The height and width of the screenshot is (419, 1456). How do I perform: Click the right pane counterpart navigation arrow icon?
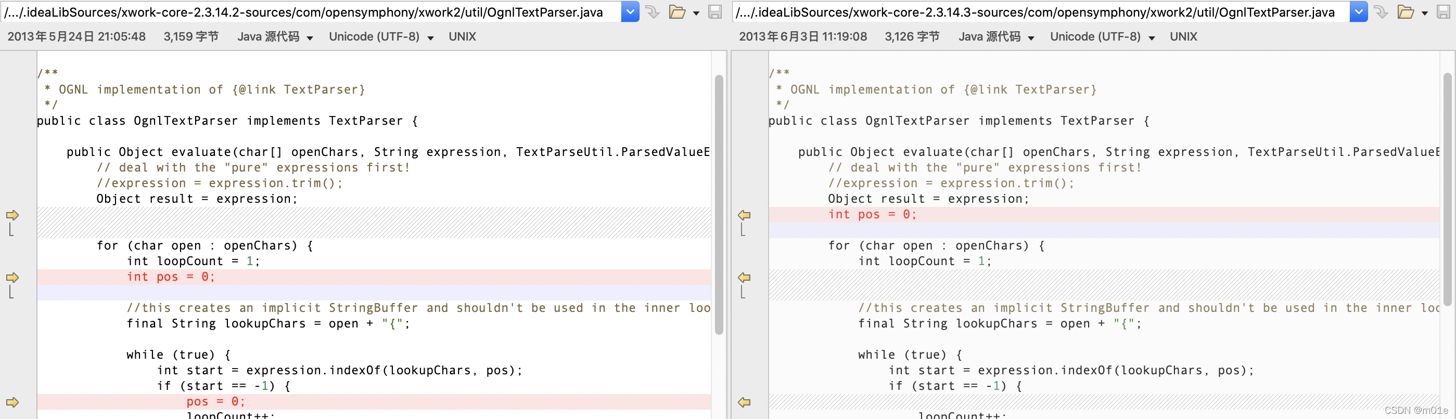click(1382, 12)
